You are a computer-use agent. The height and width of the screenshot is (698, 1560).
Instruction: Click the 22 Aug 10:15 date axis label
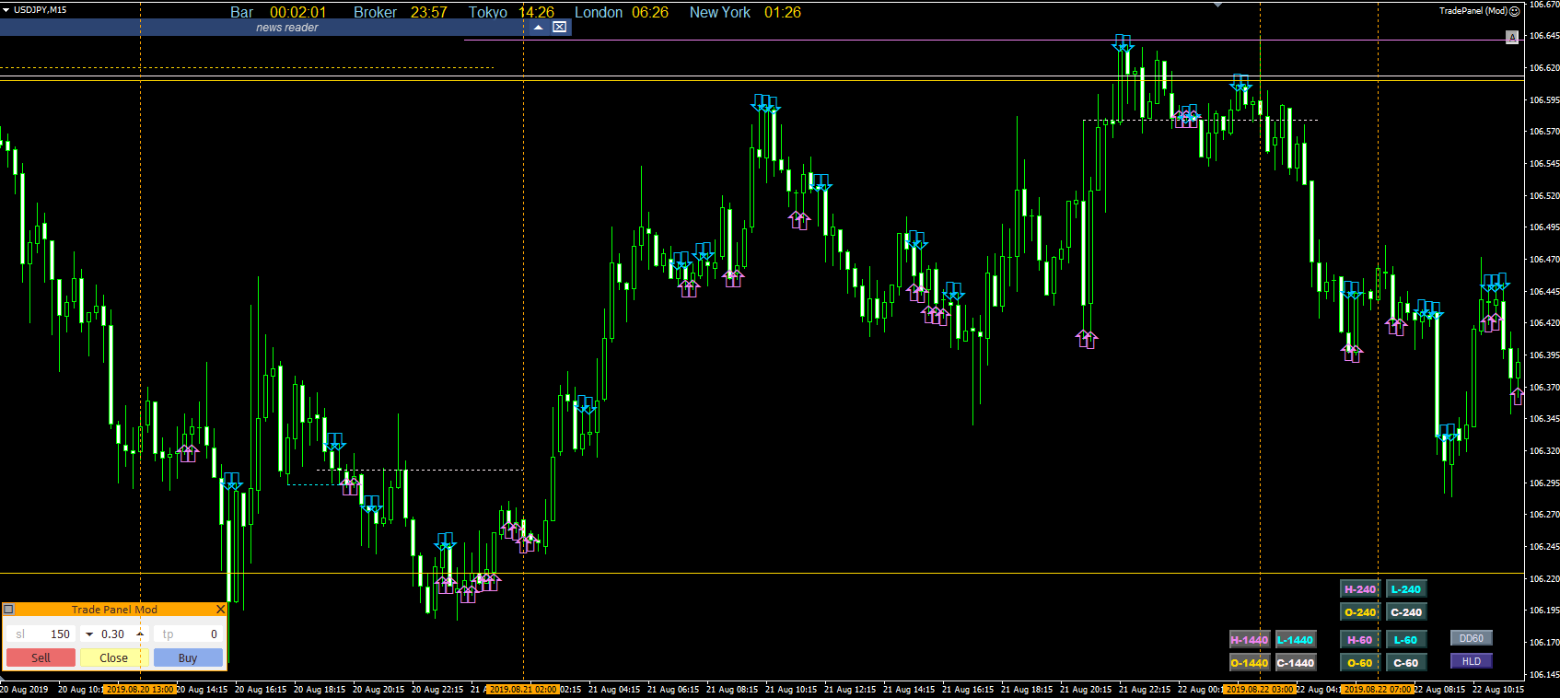1498,689
